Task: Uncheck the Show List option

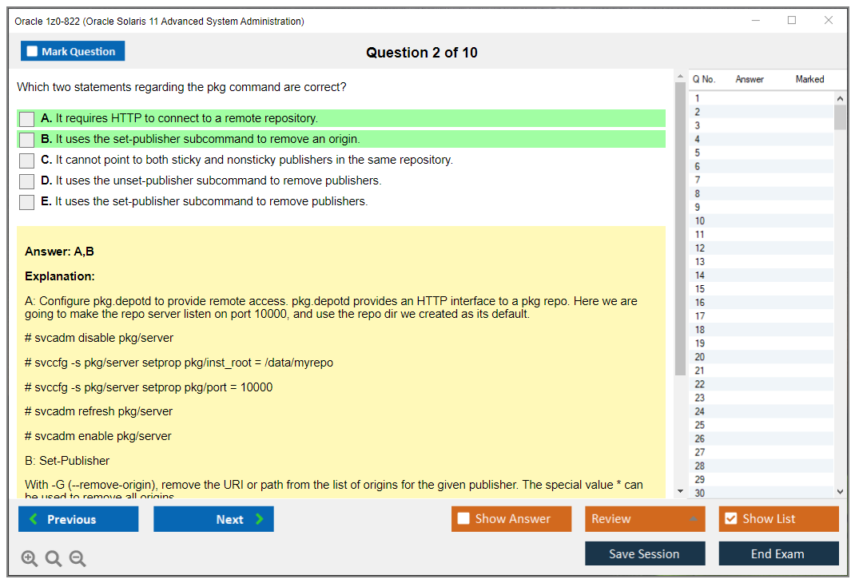Action: (730, 519)
